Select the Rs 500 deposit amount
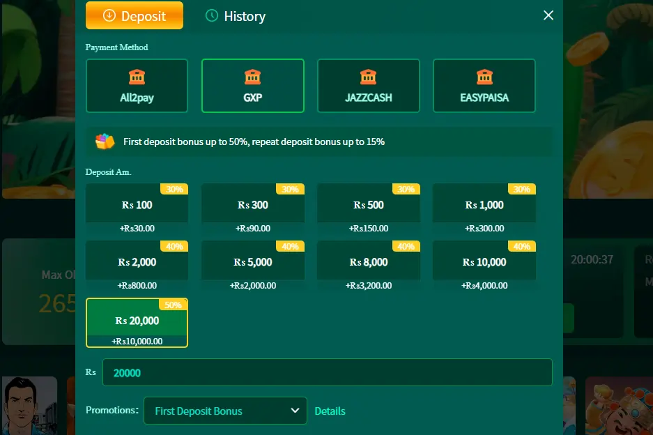The height and width of the screenshot is (435, 653). click(368, 204)
